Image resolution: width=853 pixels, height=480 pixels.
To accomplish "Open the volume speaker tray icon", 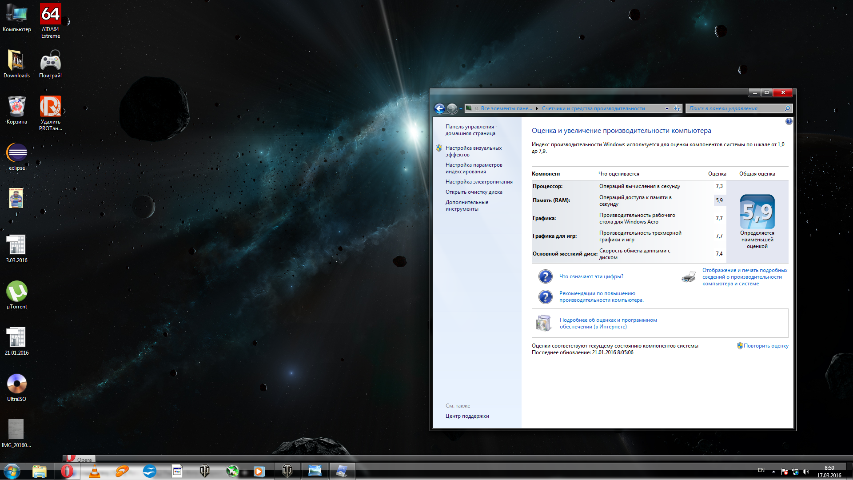I will tap(806, 472).
